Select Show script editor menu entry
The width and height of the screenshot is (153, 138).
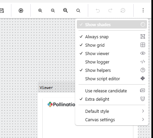tap(112, 79)
